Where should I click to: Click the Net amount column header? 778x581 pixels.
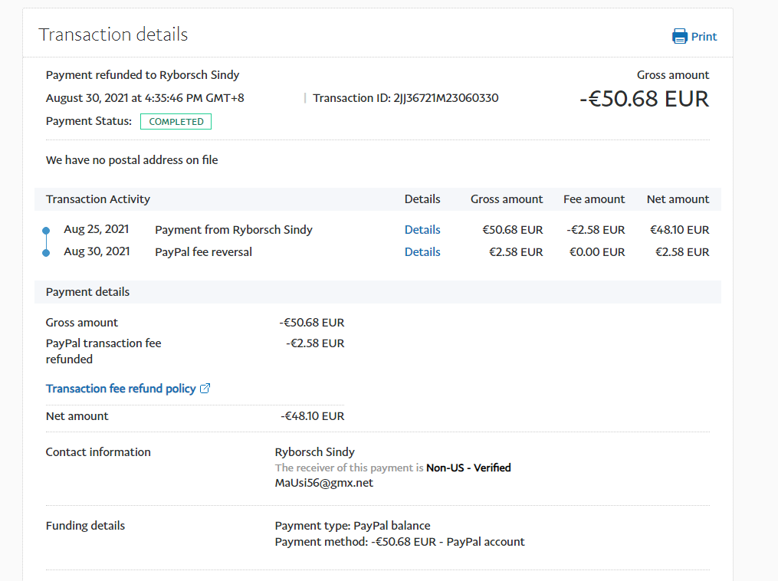click(678, 199)
